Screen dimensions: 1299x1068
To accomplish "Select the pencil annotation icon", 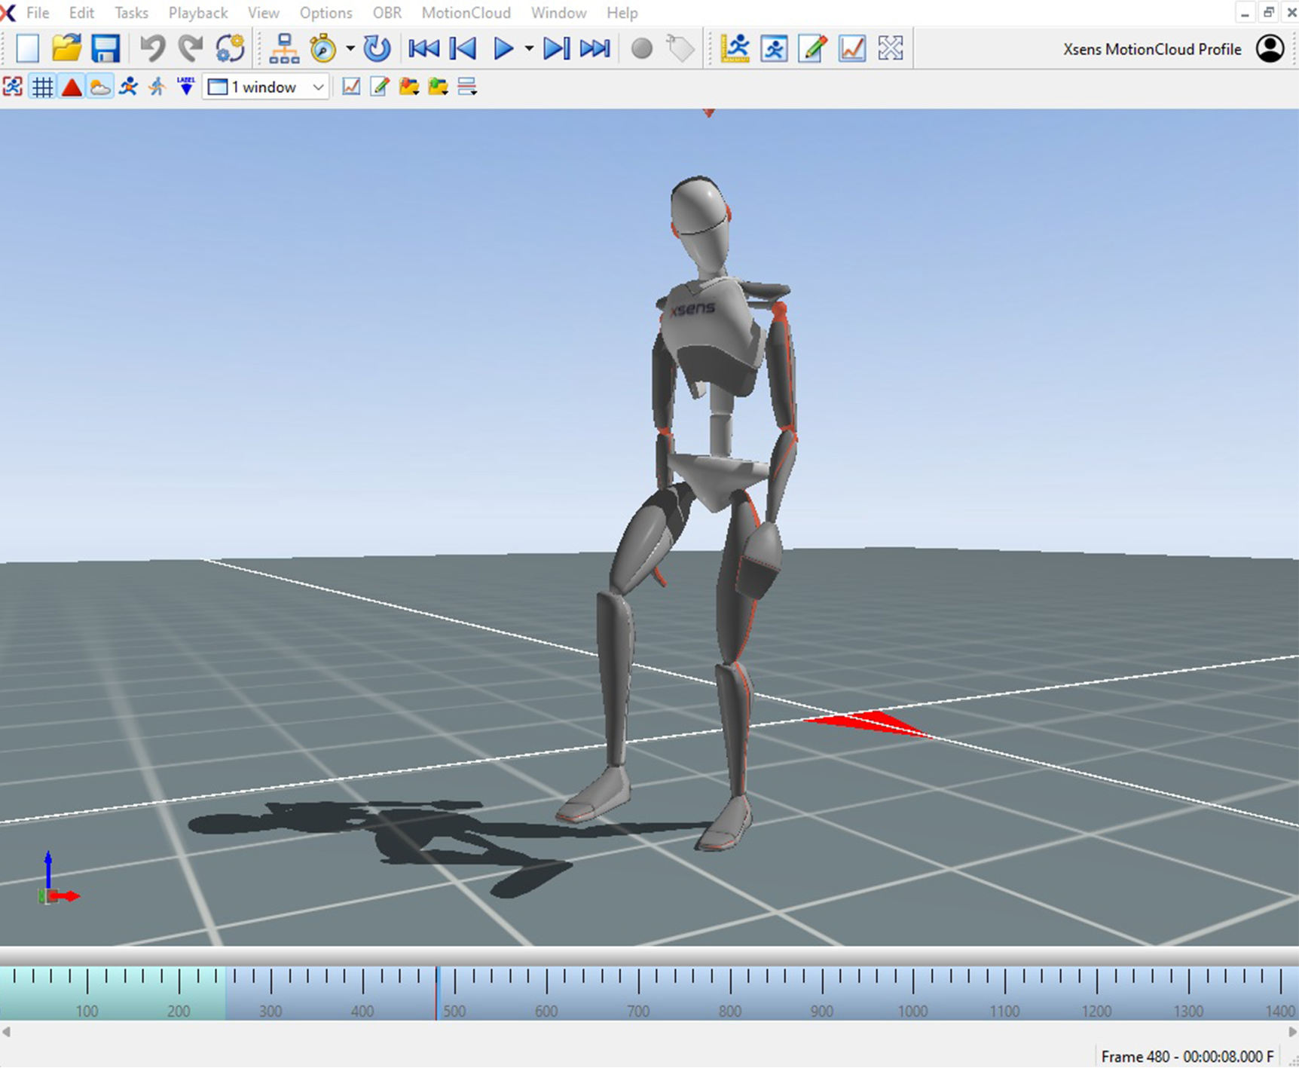I will tap(811, 47).
